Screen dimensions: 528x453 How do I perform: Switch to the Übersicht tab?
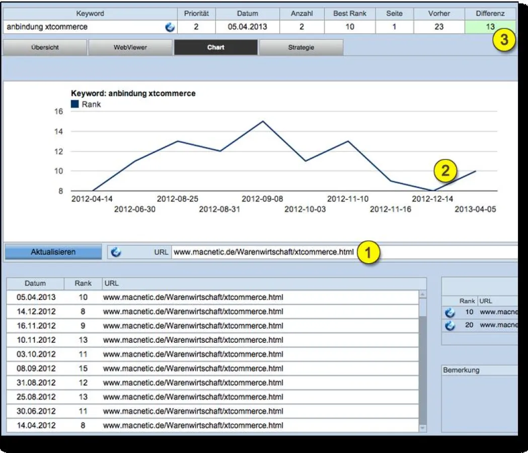44,47
